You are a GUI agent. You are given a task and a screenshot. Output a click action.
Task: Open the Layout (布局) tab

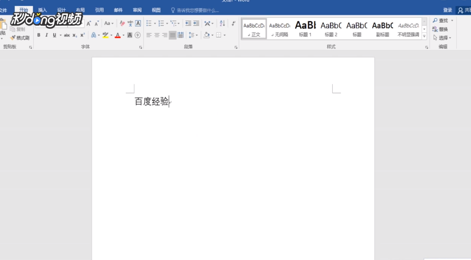(x=80, y=10)
